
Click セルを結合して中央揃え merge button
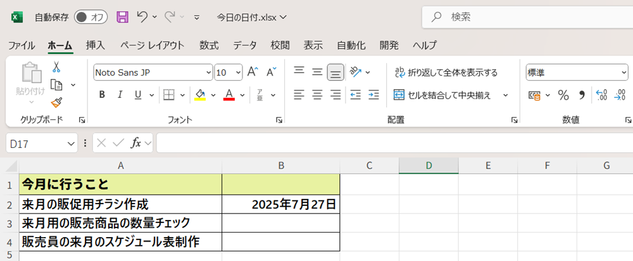point(442,95)
